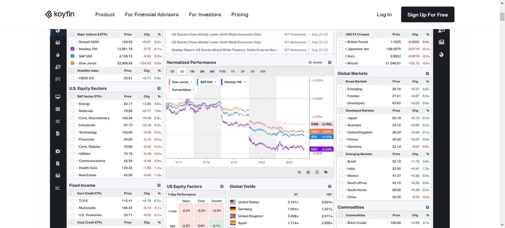Click the monitor icon in left sidebar
The image size is (505, 228).
tap(58, 97)
